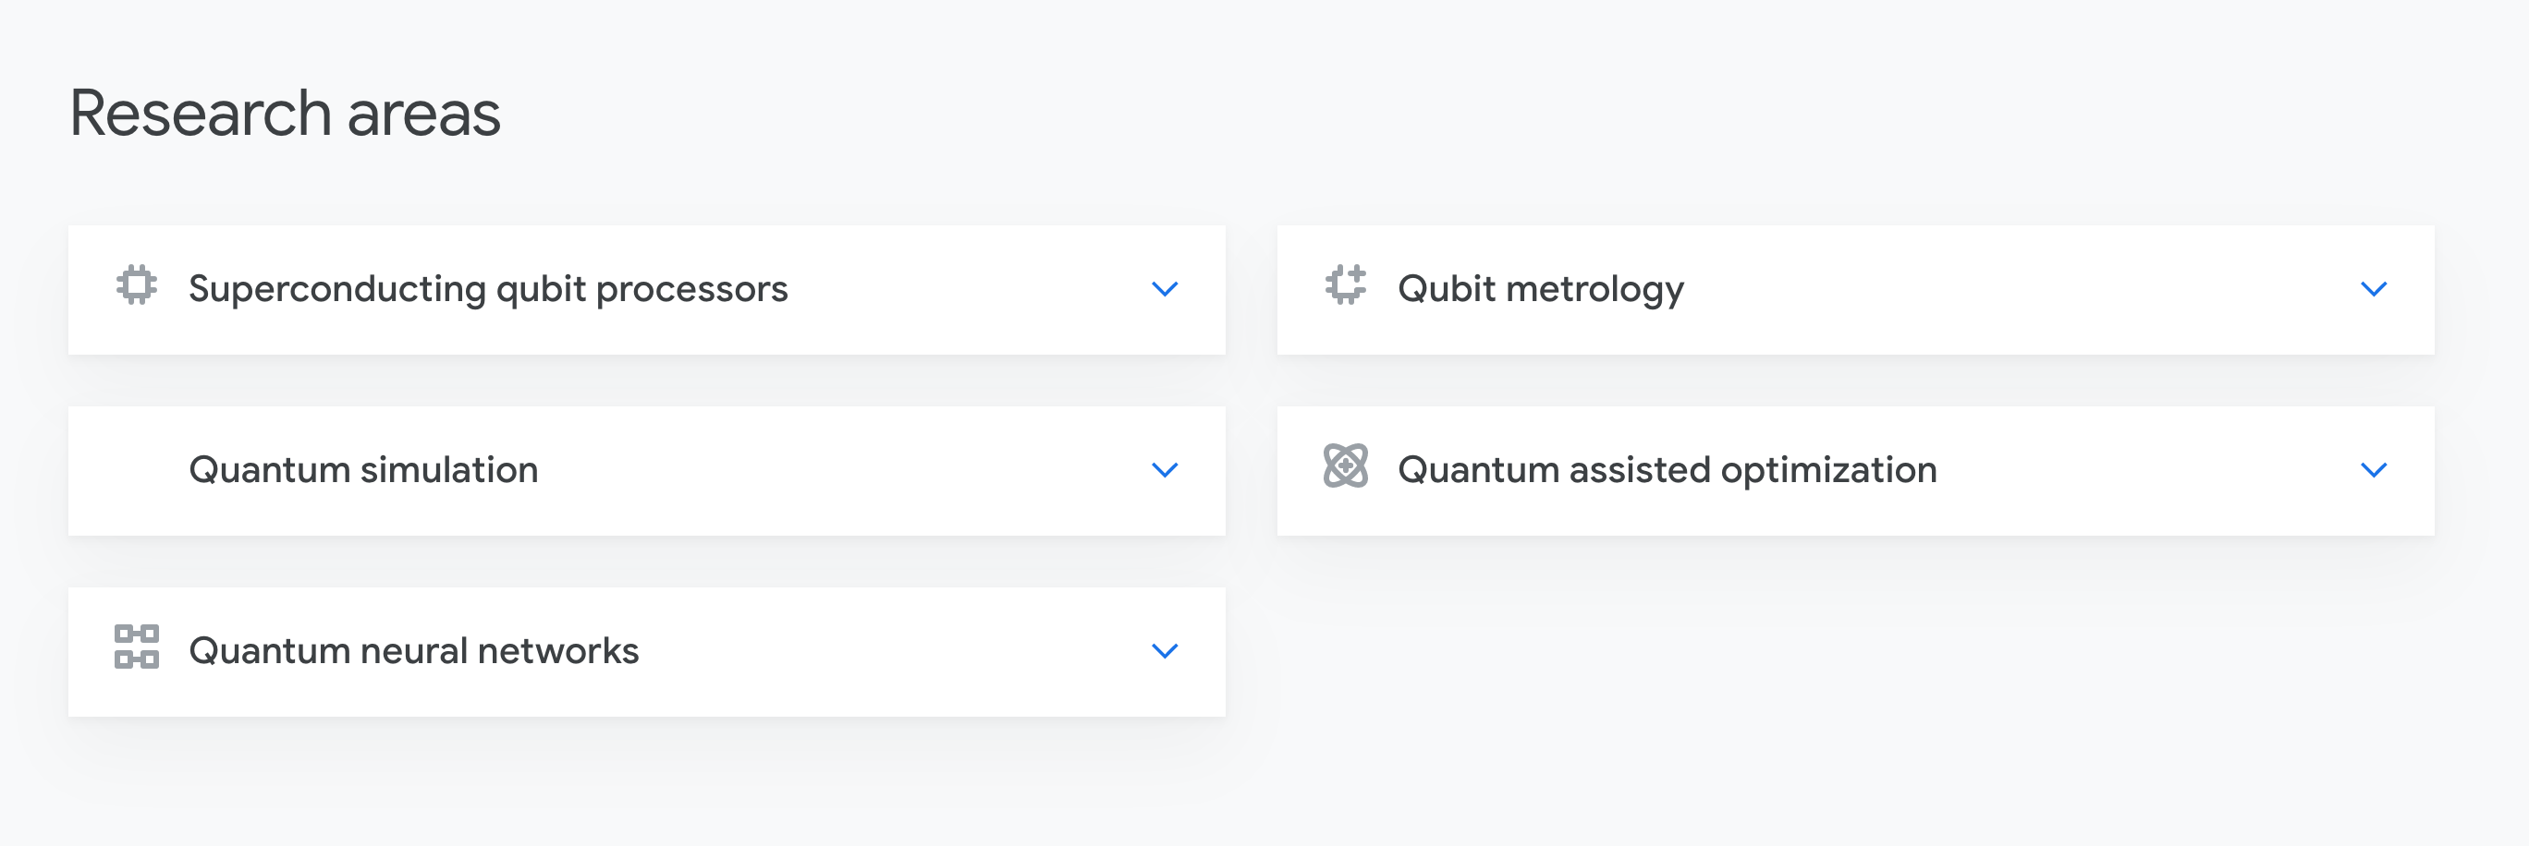Click the chevron for Quantum assisted optimization
The image size is (2529, 846).
pos(2373,470)
